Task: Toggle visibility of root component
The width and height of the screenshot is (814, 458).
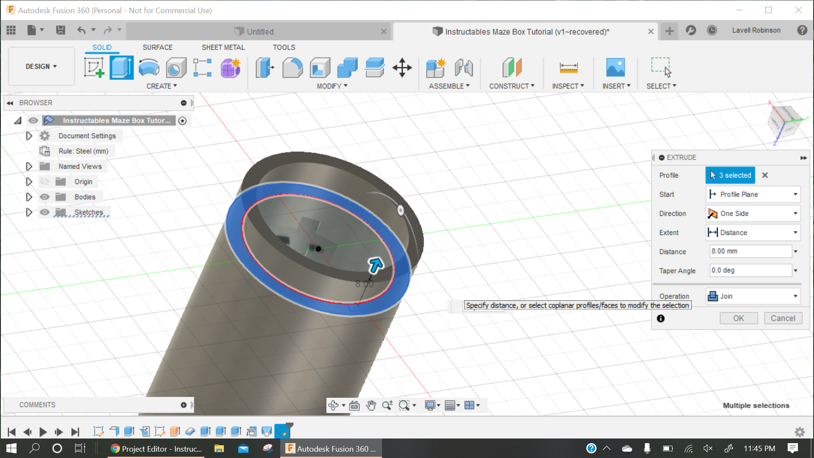Action: (x=33, y=120)
